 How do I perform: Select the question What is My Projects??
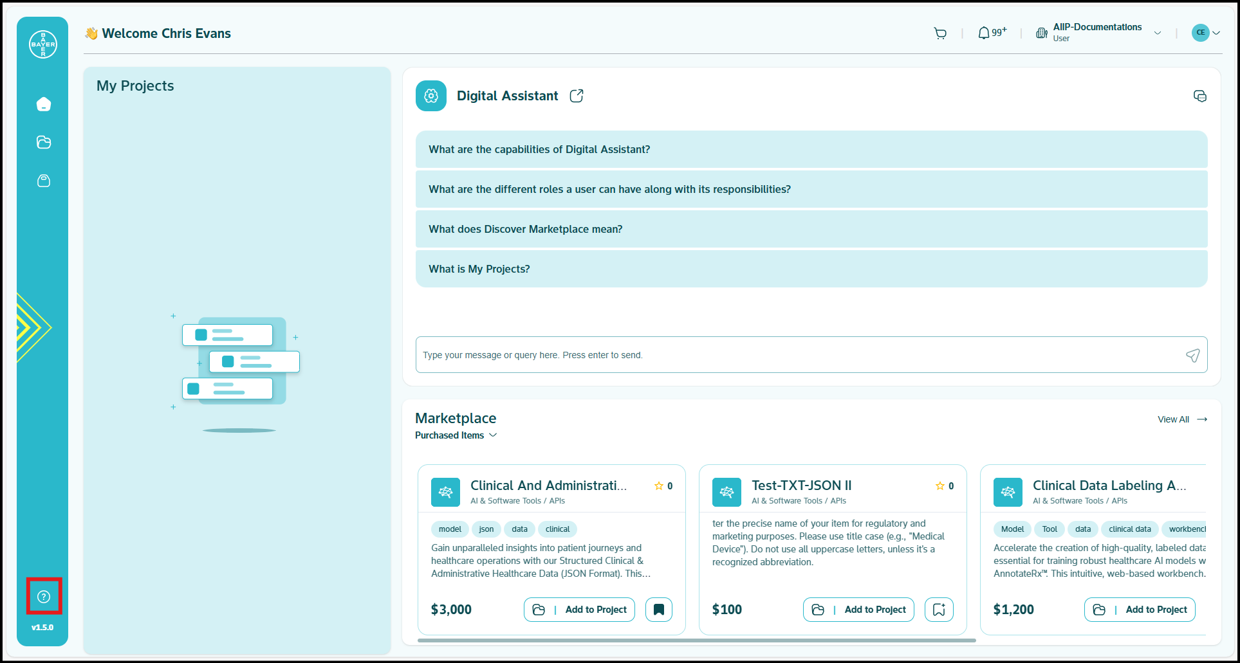[479, 268]
